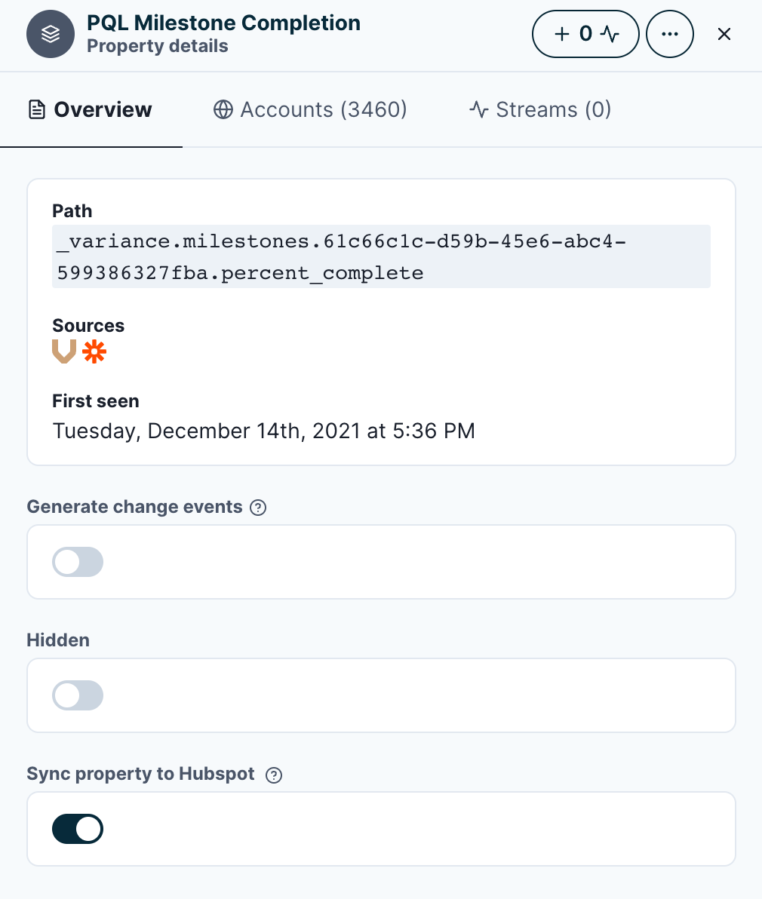Click the layers property icon in the header
This screenshot has width=762, height=899.
pyautogui.click(x=51, y=34)
